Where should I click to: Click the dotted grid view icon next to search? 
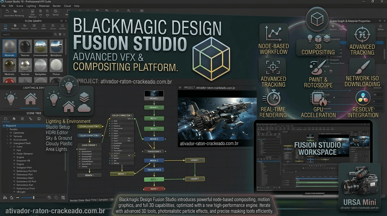coord(64,34)
